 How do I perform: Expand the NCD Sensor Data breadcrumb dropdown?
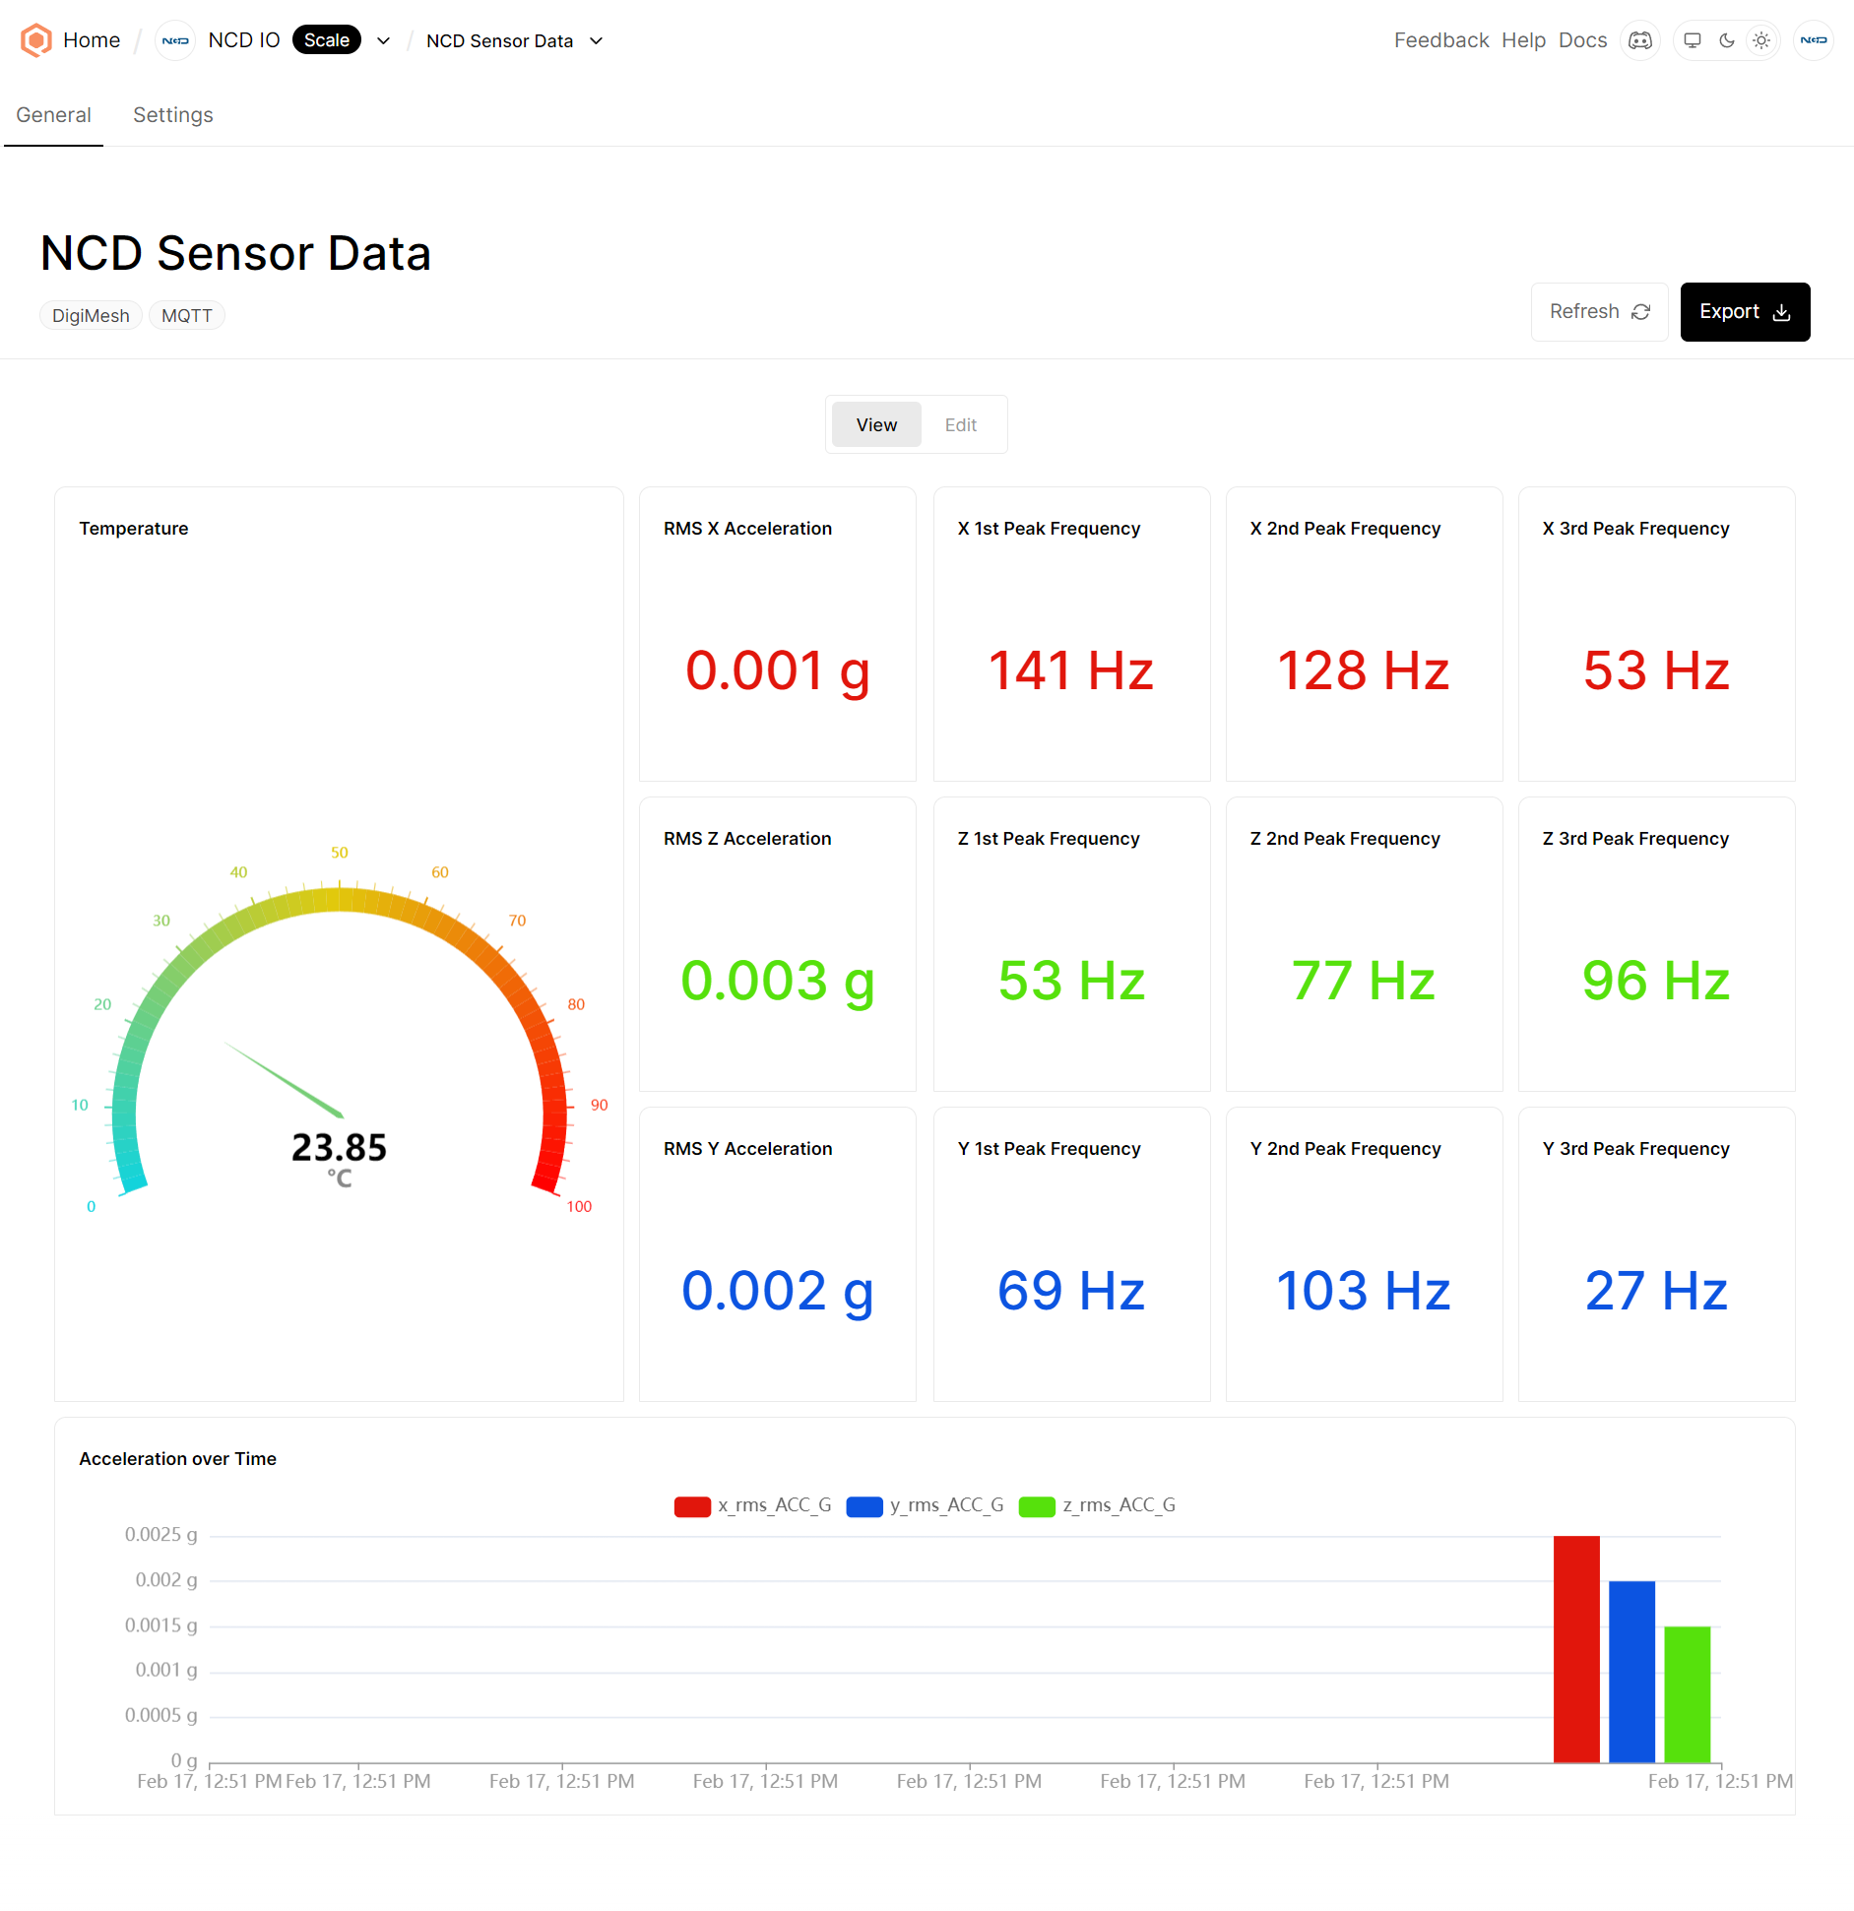tap(596, 40)
